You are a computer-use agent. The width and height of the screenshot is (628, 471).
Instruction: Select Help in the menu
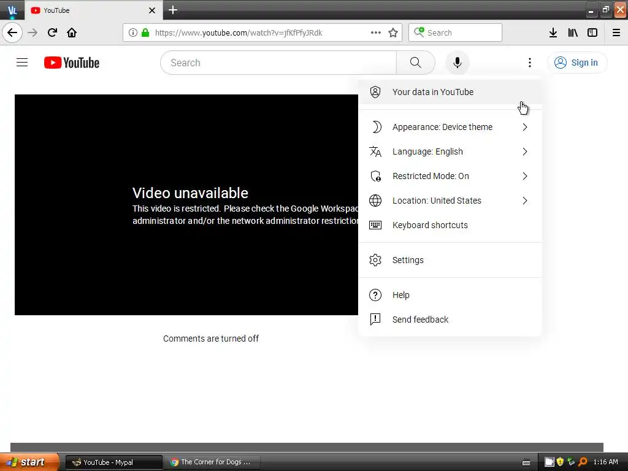tap(450, 295)
